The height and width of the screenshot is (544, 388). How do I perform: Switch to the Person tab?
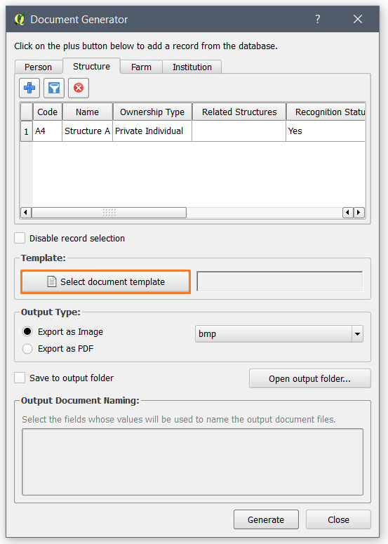point(39,67)
